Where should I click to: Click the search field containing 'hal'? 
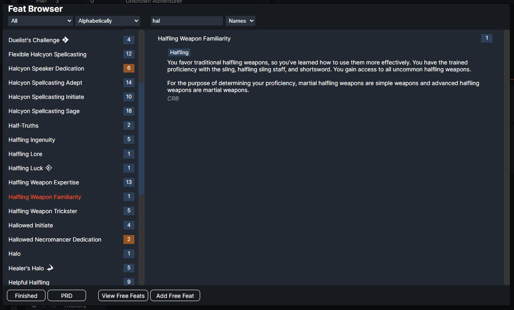coord(187,21)
